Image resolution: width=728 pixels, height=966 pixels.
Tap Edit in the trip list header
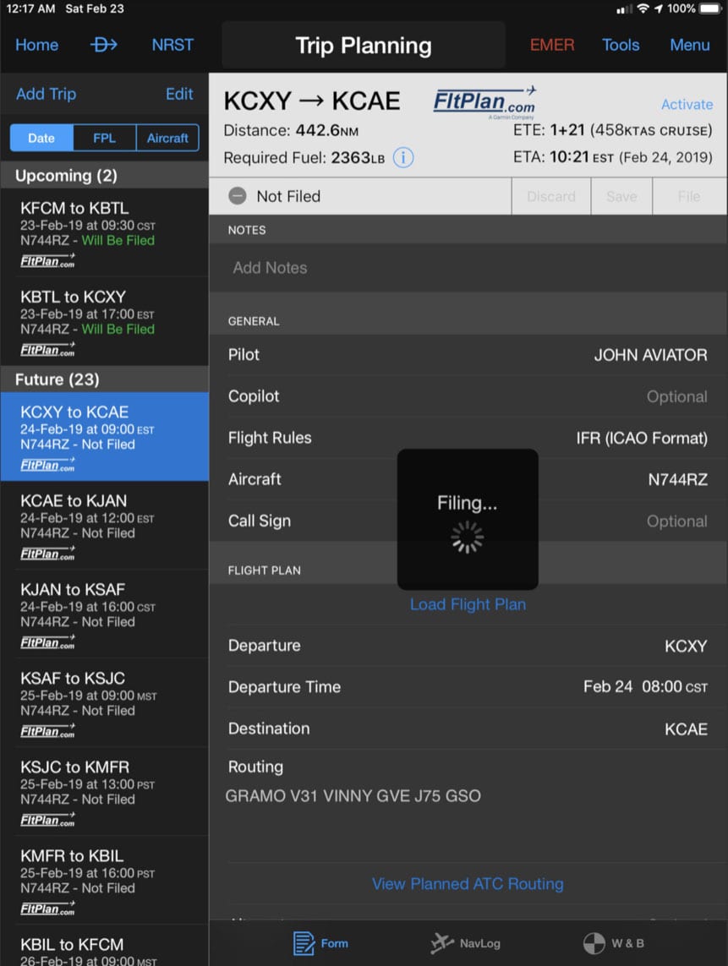[179, 94]
